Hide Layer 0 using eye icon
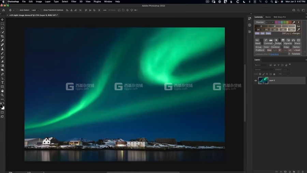This screenshot has width=307, height=173. click(255, 80)
